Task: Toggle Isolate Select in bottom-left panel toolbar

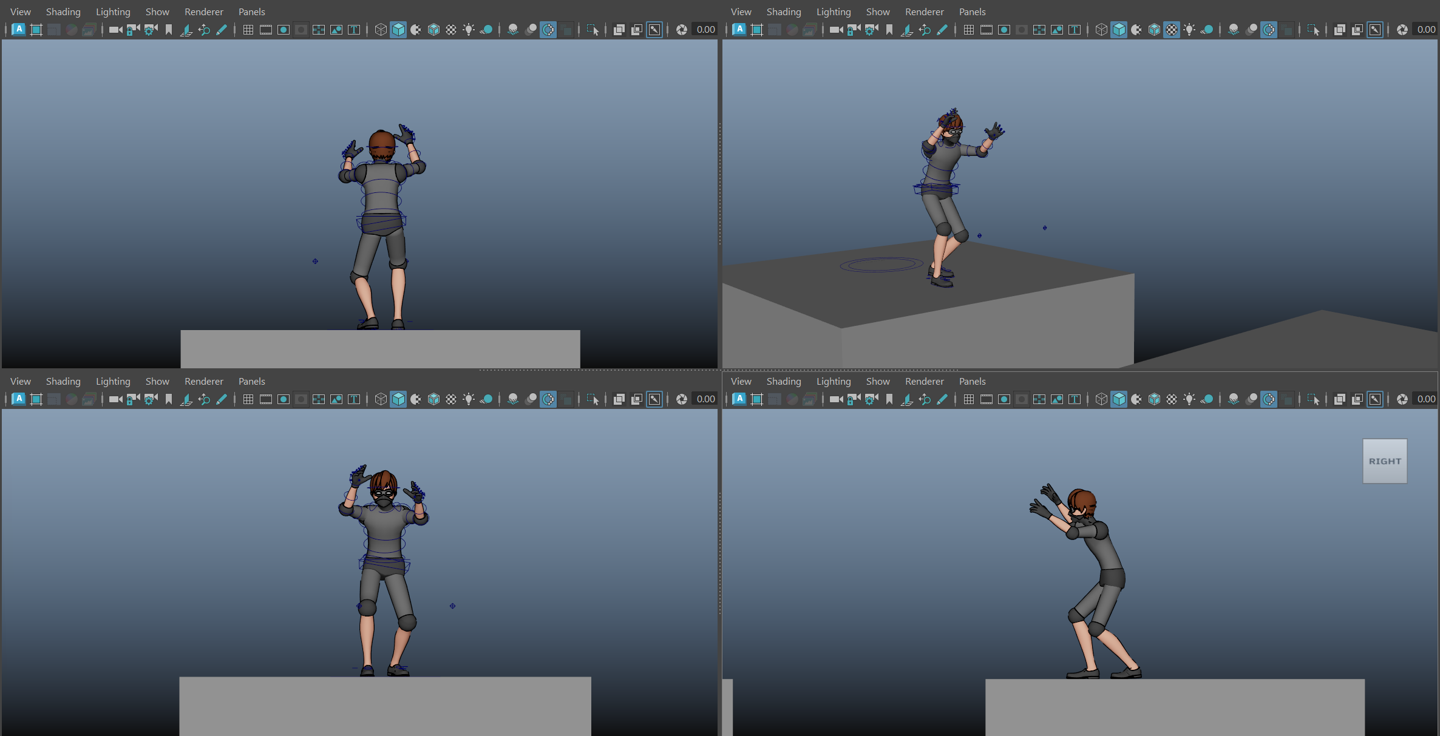Action: 593,399
